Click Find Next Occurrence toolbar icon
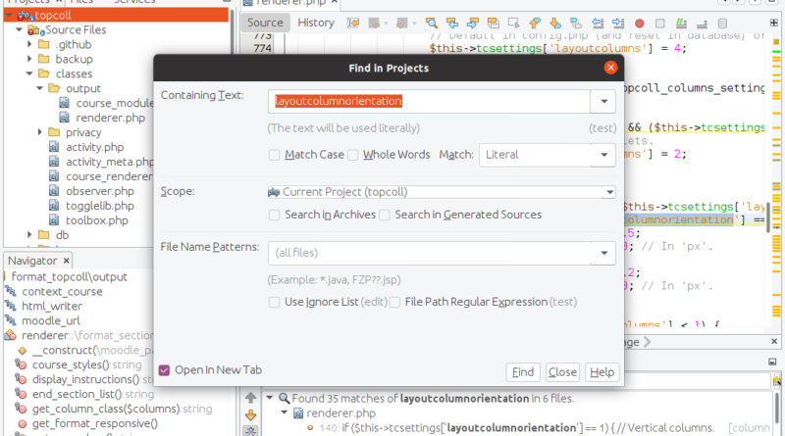 pos(473,23)
